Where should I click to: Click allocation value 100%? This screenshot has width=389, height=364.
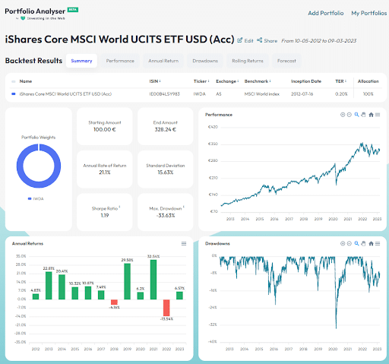click(368, 94)
